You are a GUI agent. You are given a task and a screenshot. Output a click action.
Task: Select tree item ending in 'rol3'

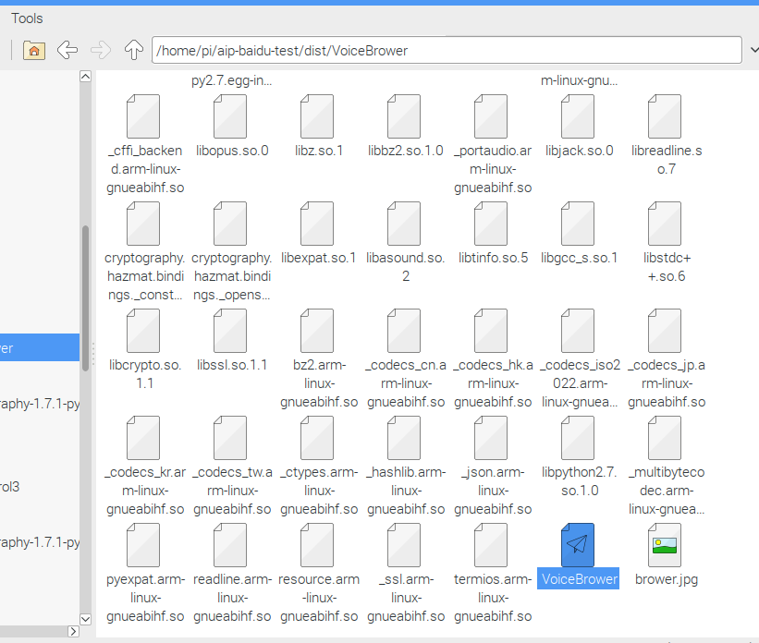(9, 486)
